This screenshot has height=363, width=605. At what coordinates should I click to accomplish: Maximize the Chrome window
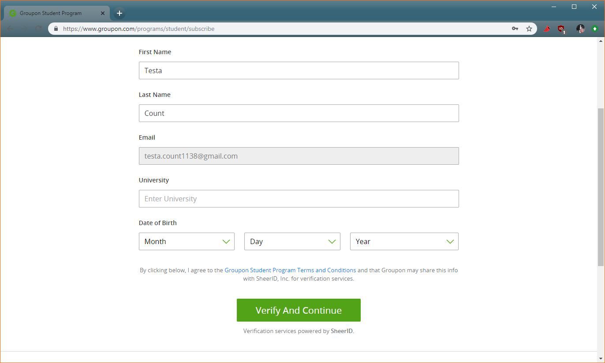click(574, 7)
